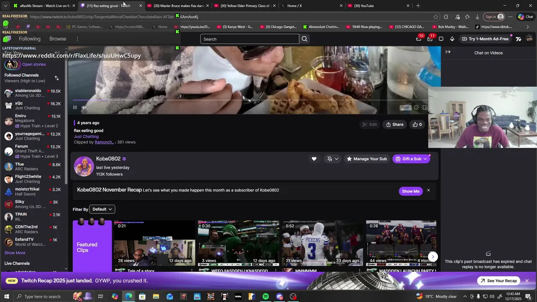Open the 0:52 Pickens clip thumbnail
This screenshot has height=302, width=537.
point(323,243)
